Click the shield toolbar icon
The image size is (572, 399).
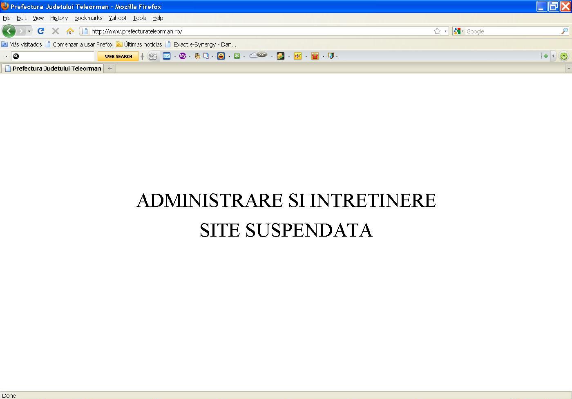click(x=331, y=56)
